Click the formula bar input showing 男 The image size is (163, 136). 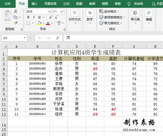[x=113, y=38]
